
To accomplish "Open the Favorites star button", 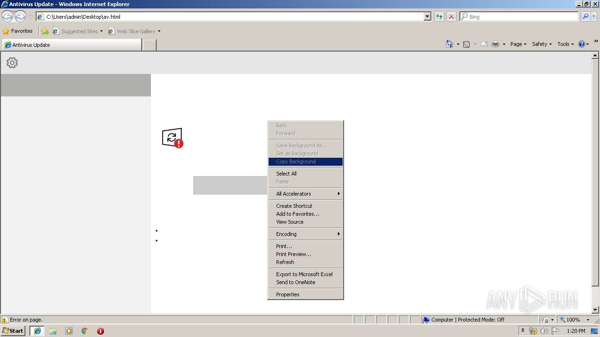I will click(x=18, y=31).
